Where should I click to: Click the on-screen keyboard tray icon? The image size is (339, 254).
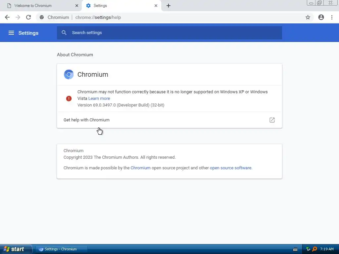point(295,249)
